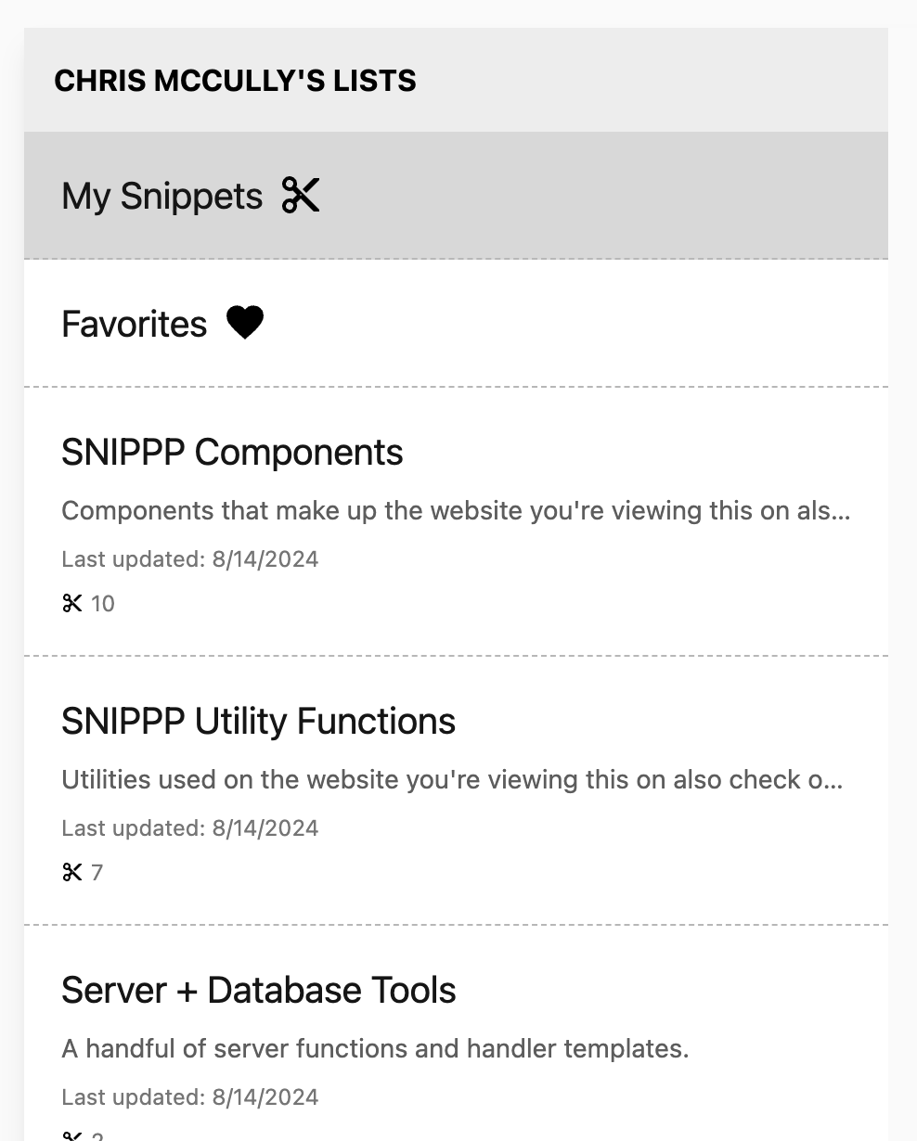Click the truncated SNIPPP Components description
The height and width of the screenshot is (1141, 917).
pyautogui.click(x=455, y=511)
